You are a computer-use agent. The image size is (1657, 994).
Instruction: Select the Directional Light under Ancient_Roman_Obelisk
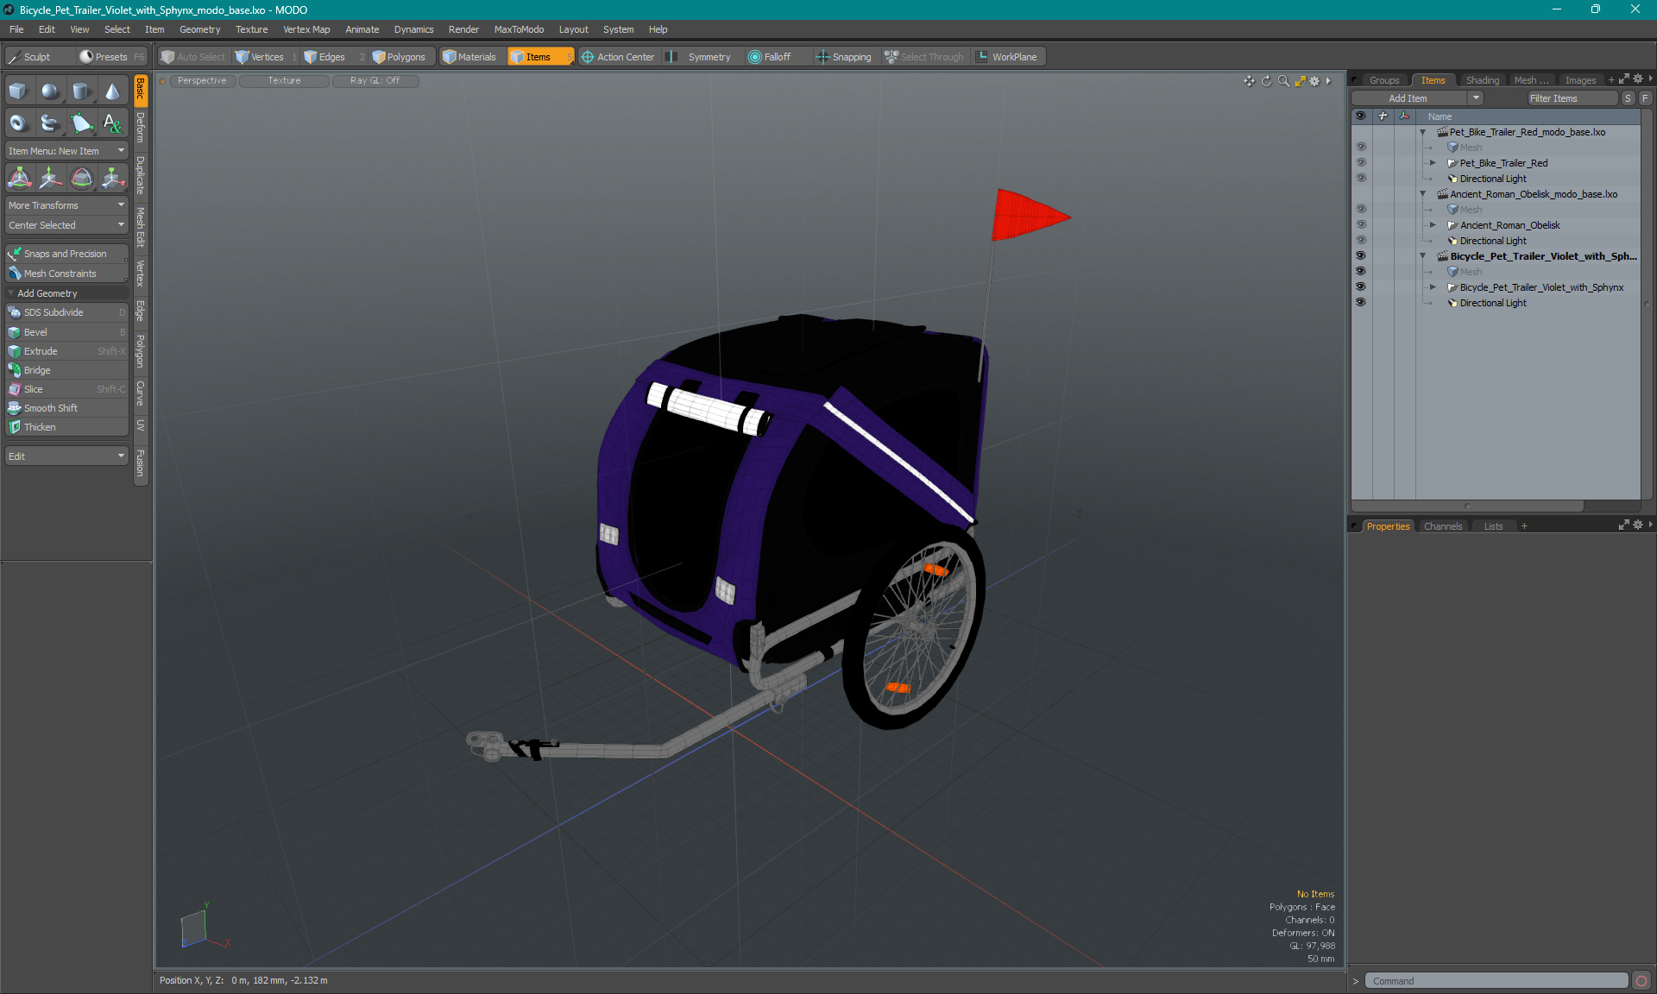[x=1493, y=241]
